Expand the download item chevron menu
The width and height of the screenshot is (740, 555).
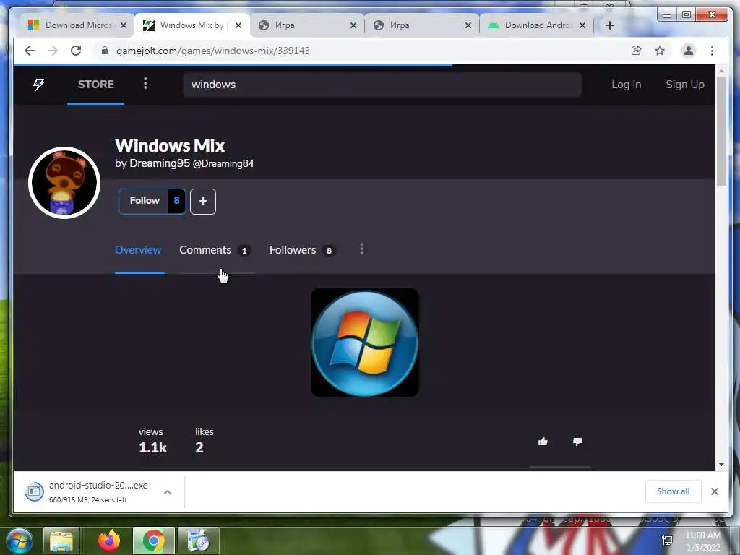click(x=168, y=491)
